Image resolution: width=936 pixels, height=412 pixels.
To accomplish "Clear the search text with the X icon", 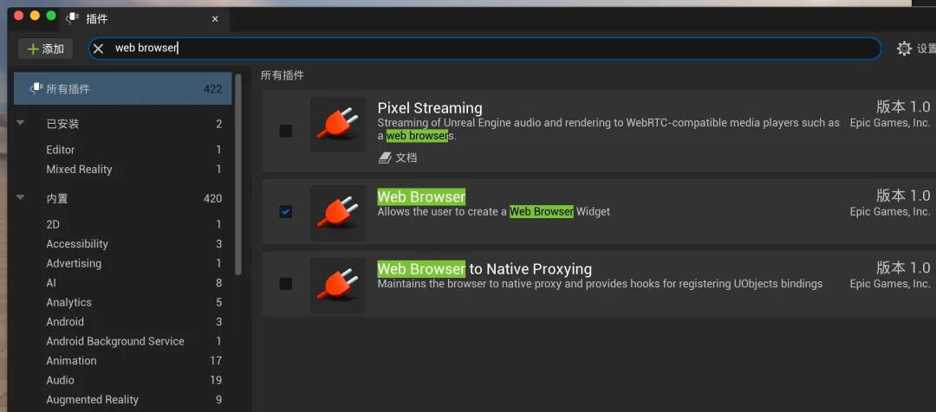I will [x=99, y=48].
